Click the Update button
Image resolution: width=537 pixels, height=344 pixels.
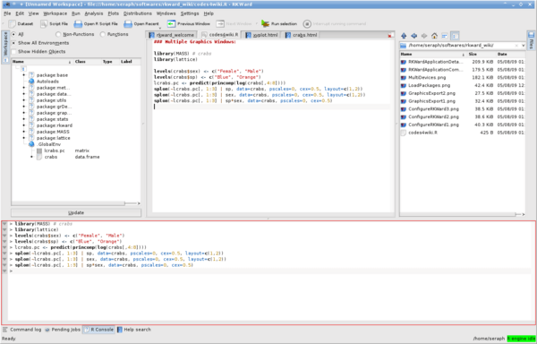(x=76, y=213)
